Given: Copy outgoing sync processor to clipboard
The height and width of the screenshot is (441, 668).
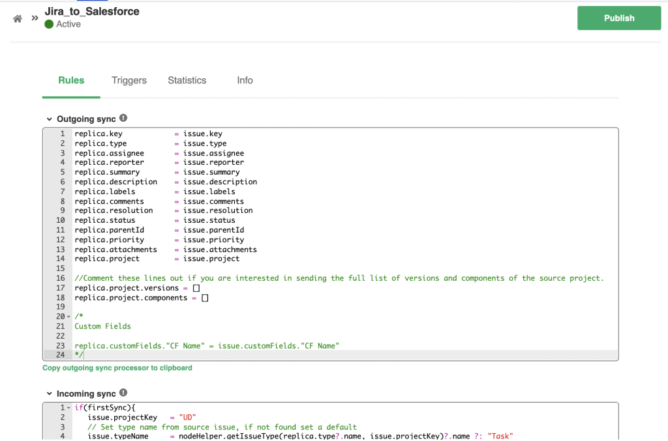Looking at the screenshot, I should (x=117, y=368).
